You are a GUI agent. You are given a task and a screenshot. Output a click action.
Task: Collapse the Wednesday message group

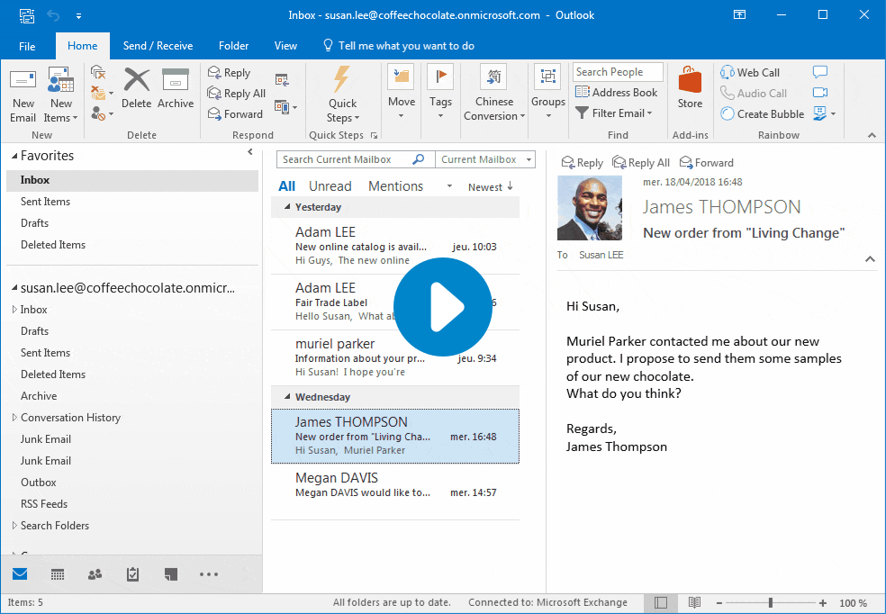coord(287,396)
